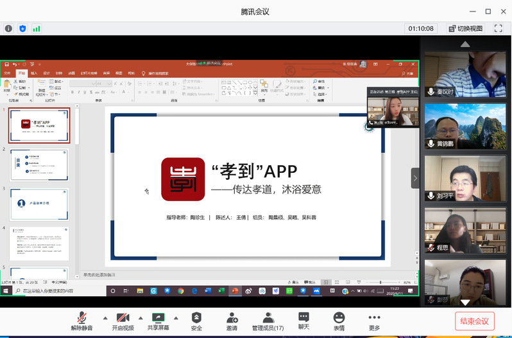Select 黄锦鹏's video thumbnail

[465, 125]
